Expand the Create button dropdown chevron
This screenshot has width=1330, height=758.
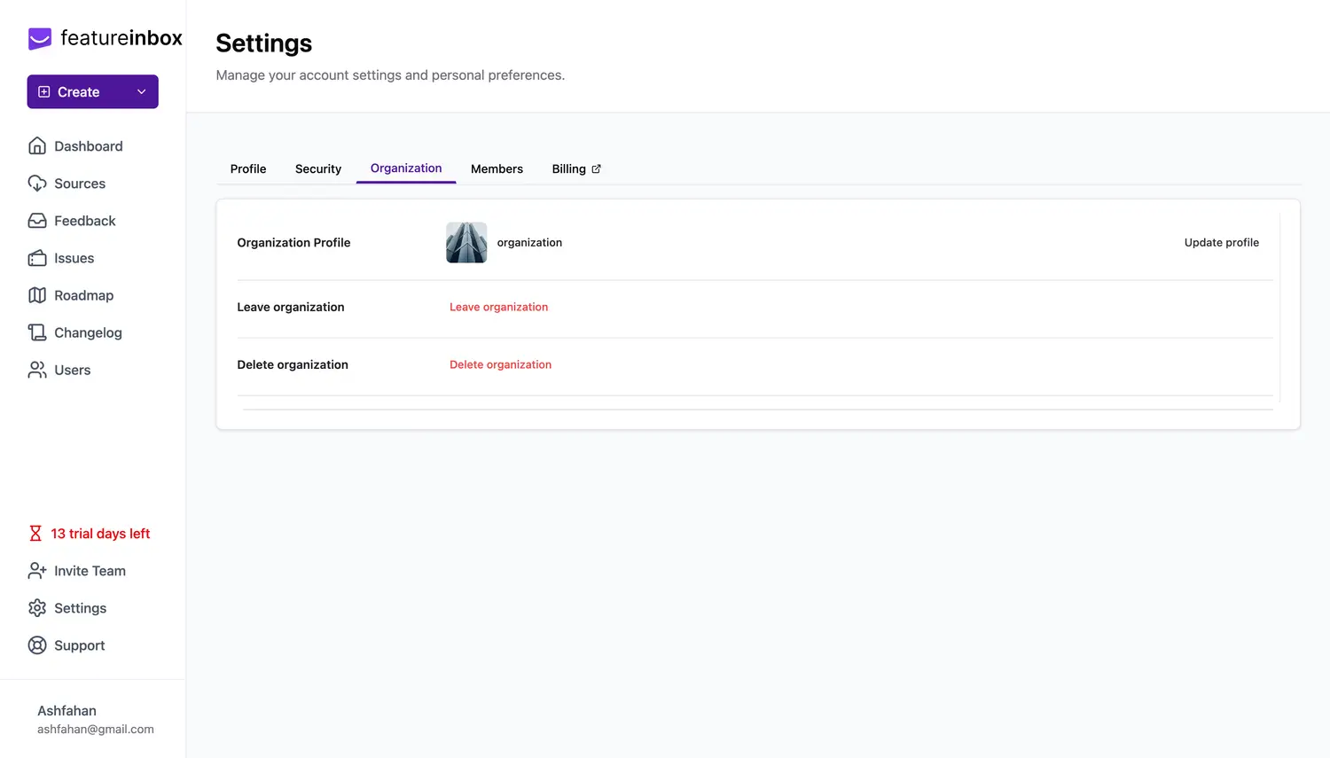tap(141, 92)
